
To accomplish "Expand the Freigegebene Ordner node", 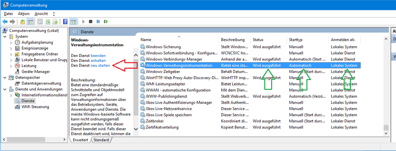I will (11, 54).
